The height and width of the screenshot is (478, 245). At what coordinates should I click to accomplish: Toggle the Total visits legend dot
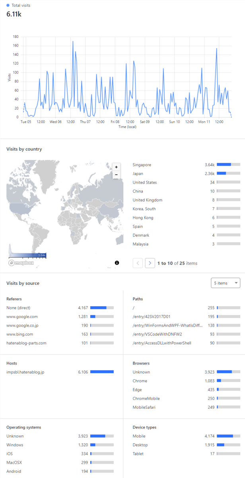pyautogui.click(x=8, y=6)
